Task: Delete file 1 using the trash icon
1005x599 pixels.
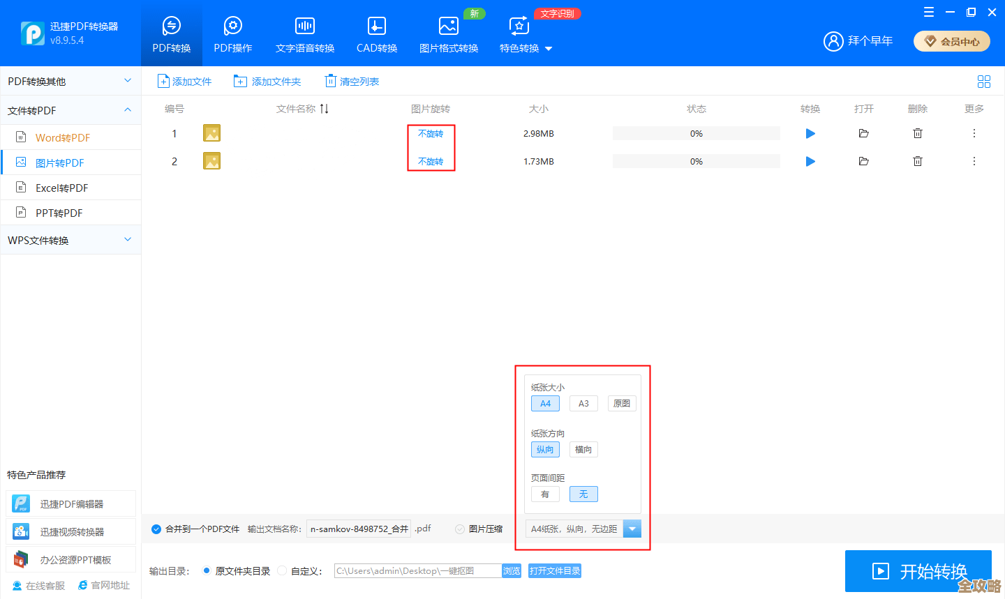Action: (918, 133)
